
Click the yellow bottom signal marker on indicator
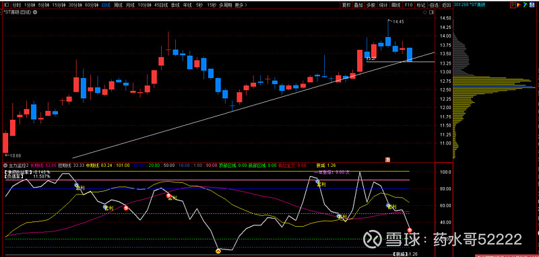[218, 252]
